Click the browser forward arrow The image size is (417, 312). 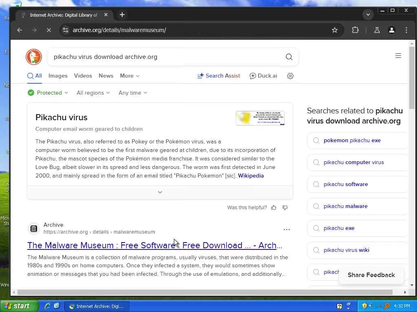[34, 30]
